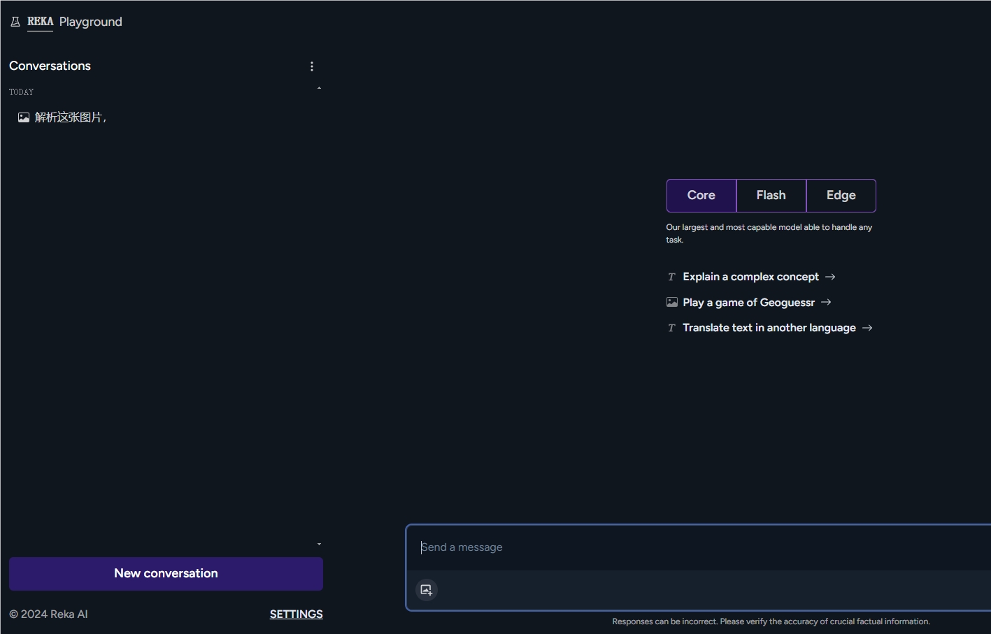
Task: Click the Conversations heading
Action: 50,66
